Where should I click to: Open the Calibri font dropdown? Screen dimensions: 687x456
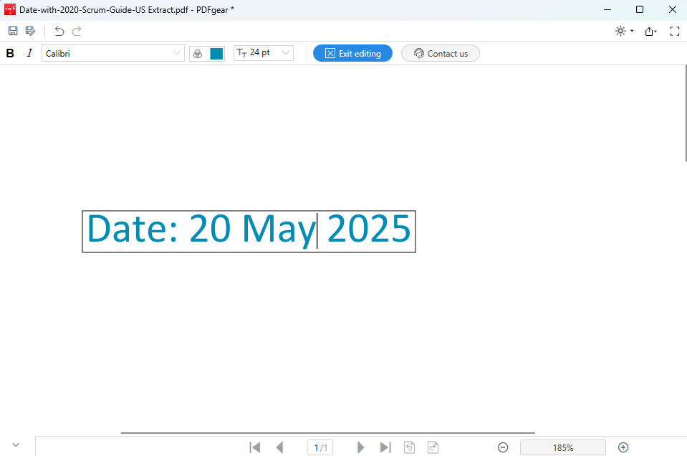pos(113,54)
